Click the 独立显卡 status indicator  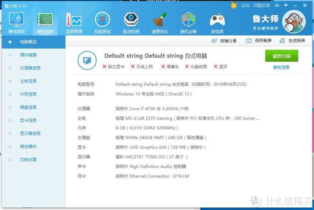(114, 66)
